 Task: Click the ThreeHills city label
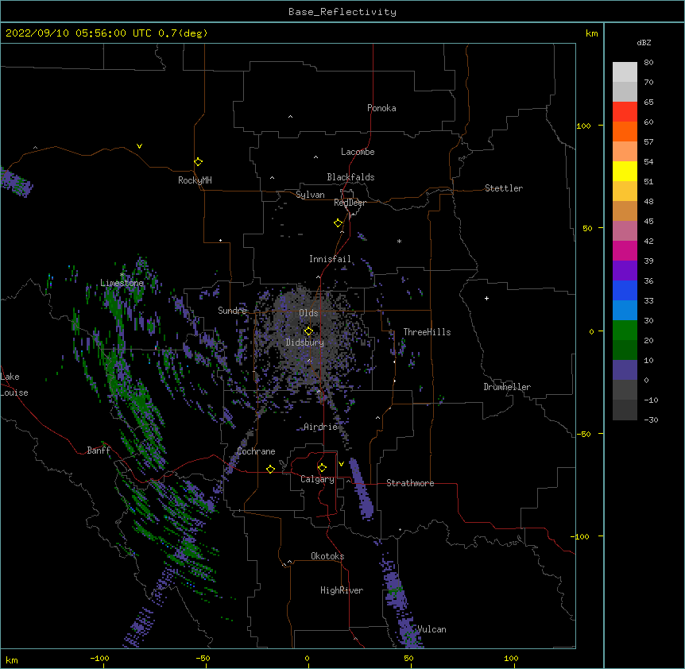tap(427, 332)
